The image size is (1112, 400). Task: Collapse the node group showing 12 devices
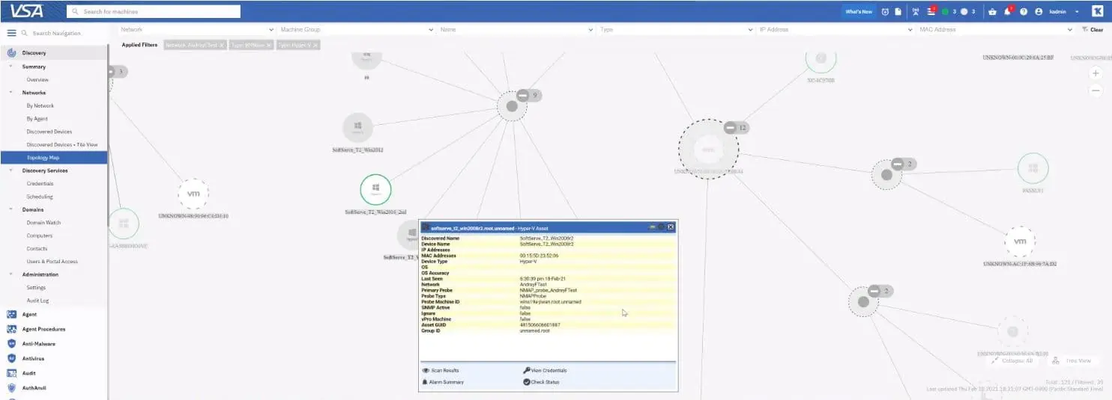coord(730,128)
